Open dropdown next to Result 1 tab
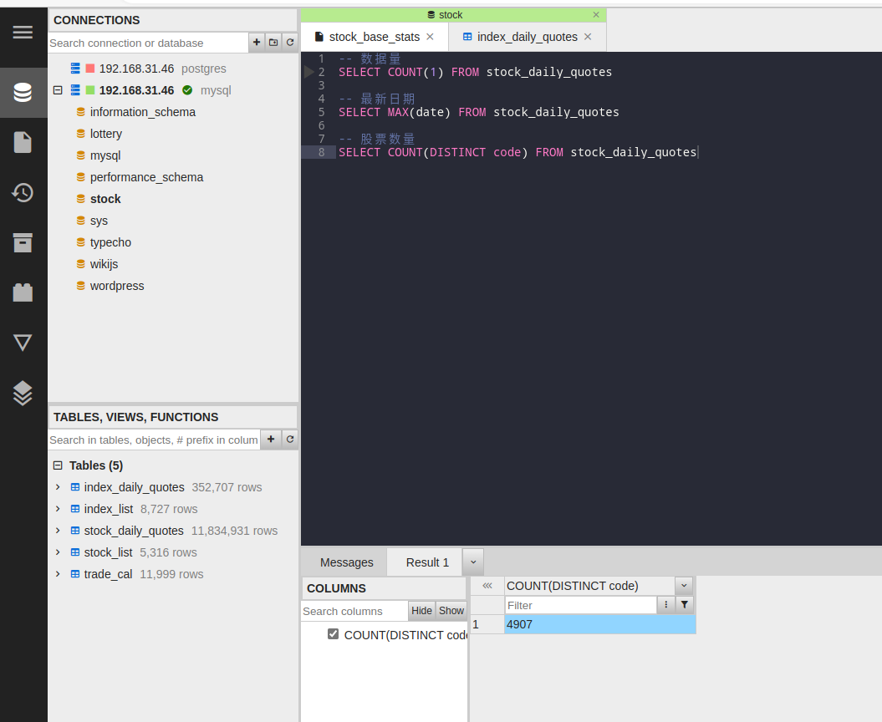The height and width of the screenshot is (722, 882). (472, 562)
